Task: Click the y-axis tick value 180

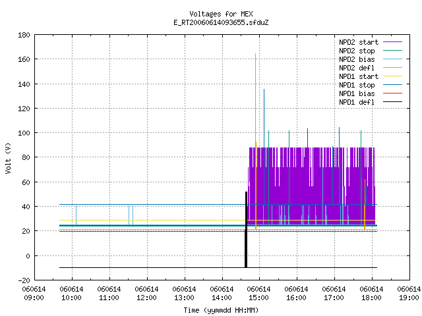Action: click(24, 35)
